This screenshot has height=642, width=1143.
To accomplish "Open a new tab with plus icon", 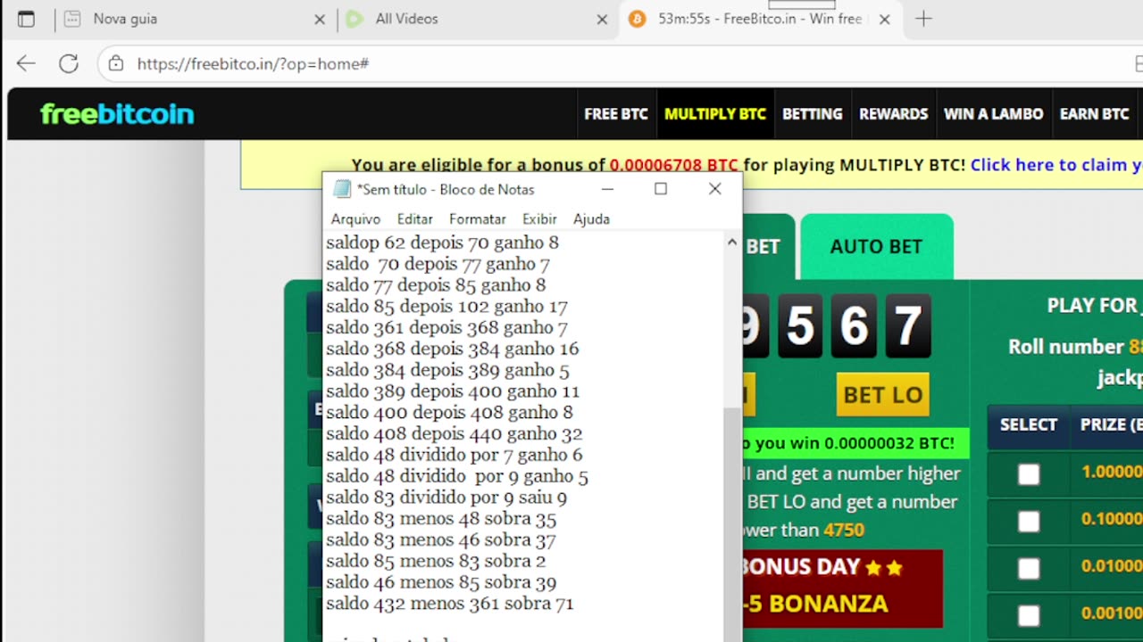I will tap(923, 19).
